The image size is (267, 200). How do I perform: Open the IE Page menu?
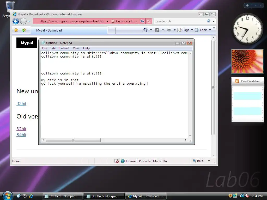click(185, 30)
